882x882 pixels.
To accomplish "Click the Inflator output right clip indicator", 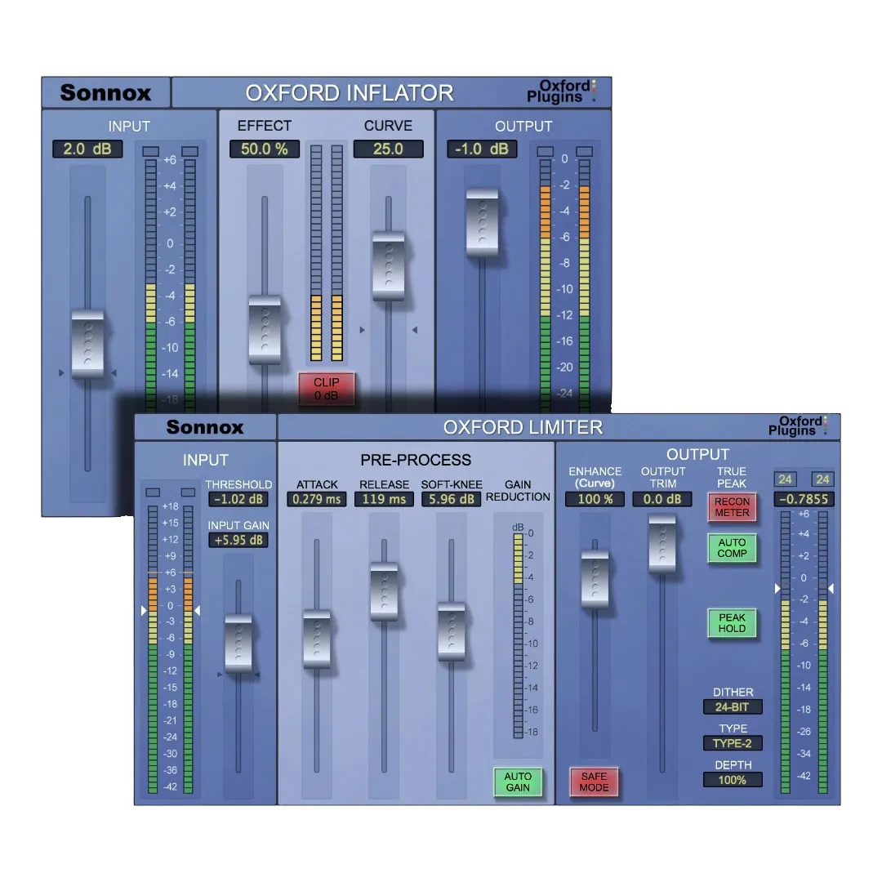I will [585, 151].
